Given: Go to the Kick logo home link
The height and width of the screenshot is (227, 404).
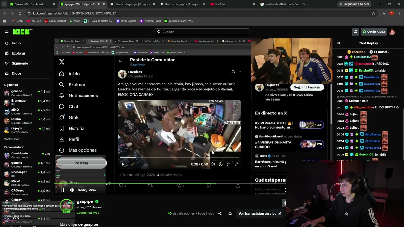Looking at the screenshot, I should point(23,32).
